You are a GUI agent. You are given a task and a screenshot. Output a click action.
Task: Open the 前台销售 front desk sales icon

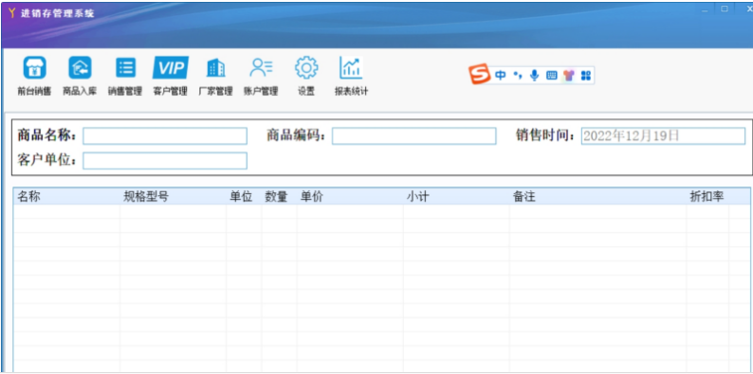(34, 68)
